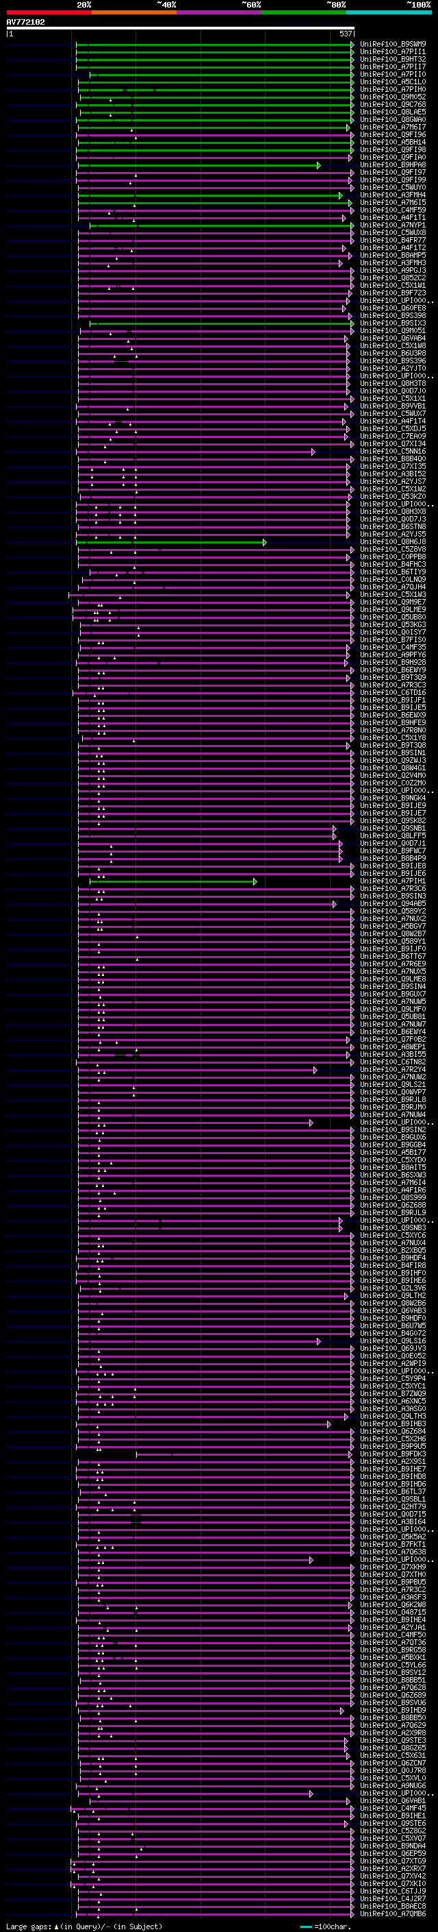This screenshot has width=438, height=1932.
Task: Select hit label UniRef100_Q8LAE5
Action: point(393,112)
